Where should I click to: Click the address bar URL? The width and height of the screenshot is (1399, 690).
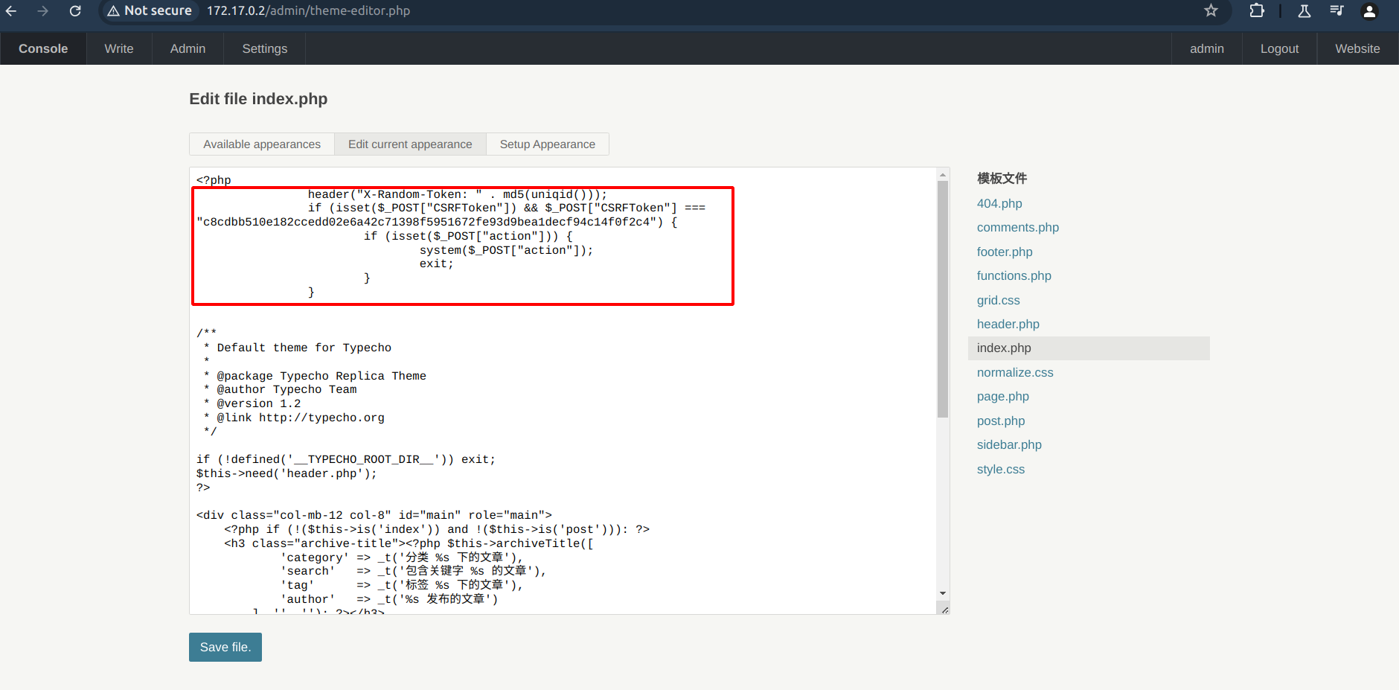pos(308,10)
